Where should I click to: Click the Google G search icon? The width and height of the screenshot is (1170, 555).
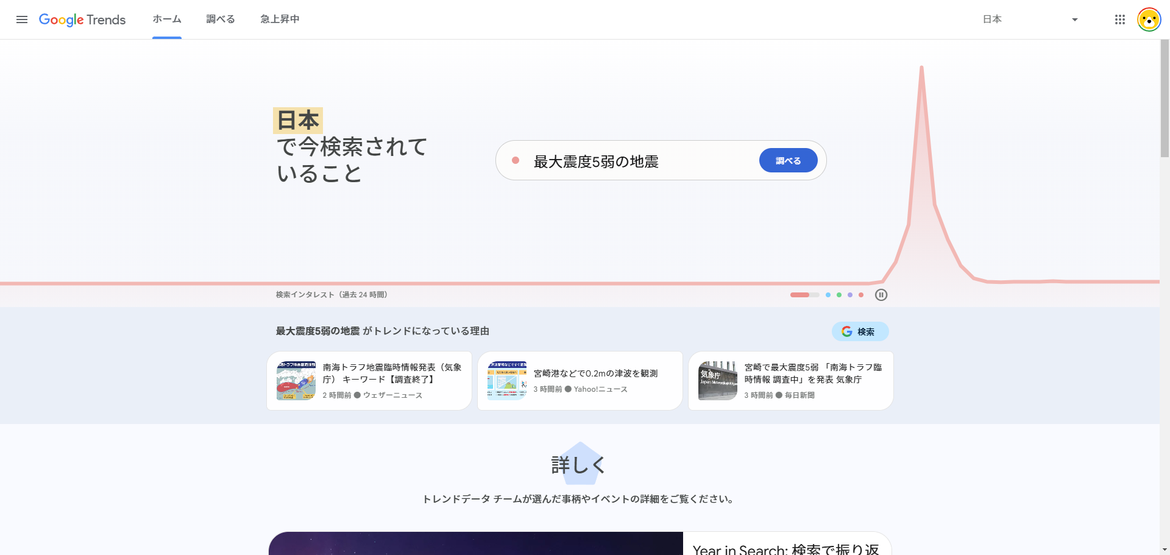(x=847, y=331)
